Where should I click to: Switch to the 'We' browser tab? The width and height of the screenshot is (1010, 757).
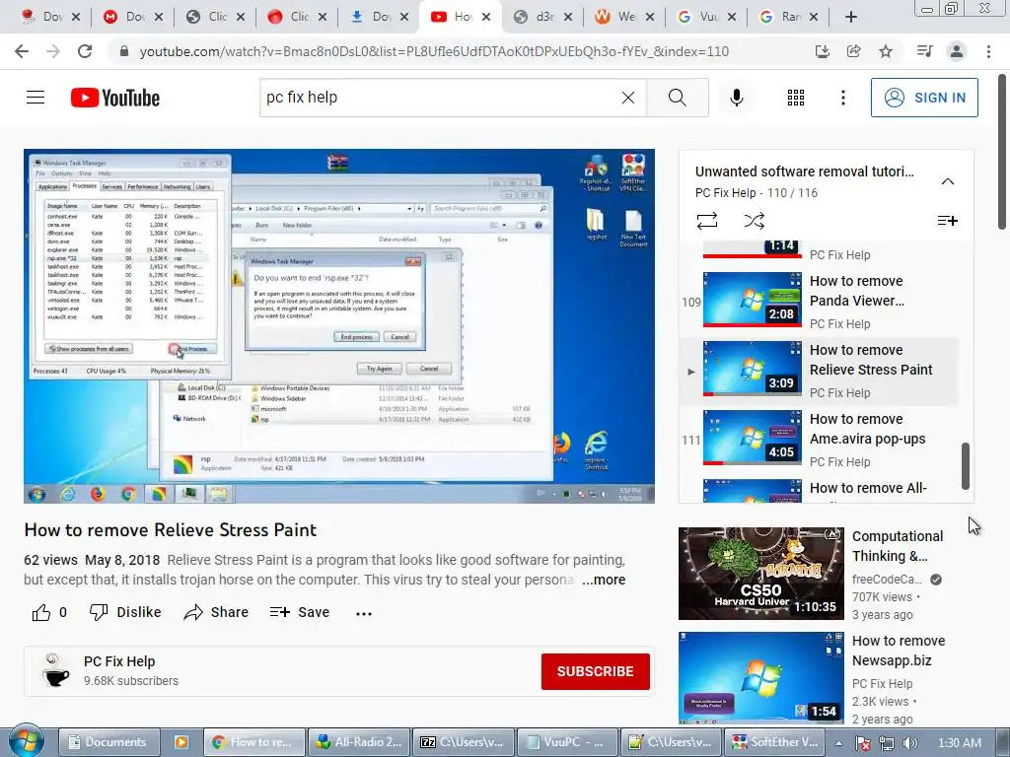tap(624, 17)
